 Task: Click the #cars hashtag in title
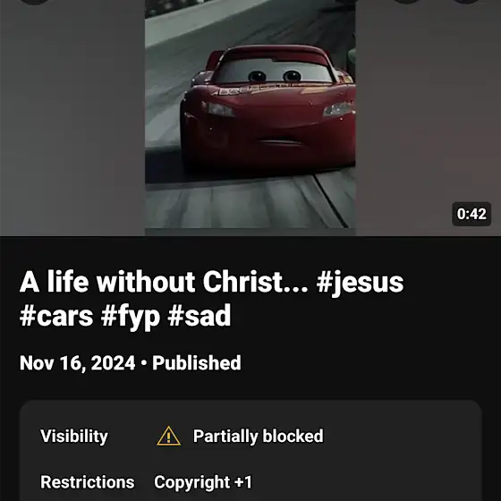tap(56, 316)
